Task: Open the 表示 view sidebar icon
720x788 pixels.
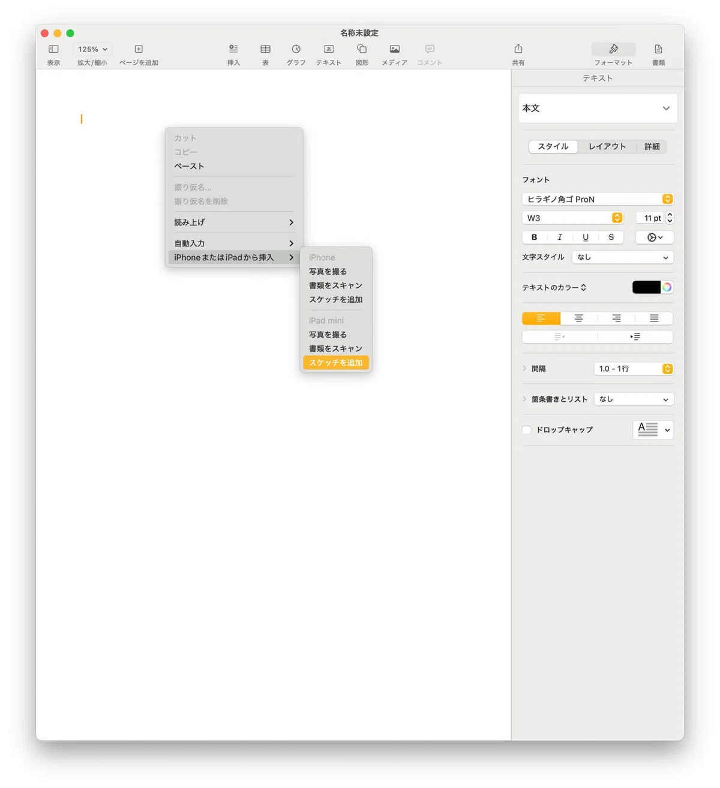Action: pos(53,49)
